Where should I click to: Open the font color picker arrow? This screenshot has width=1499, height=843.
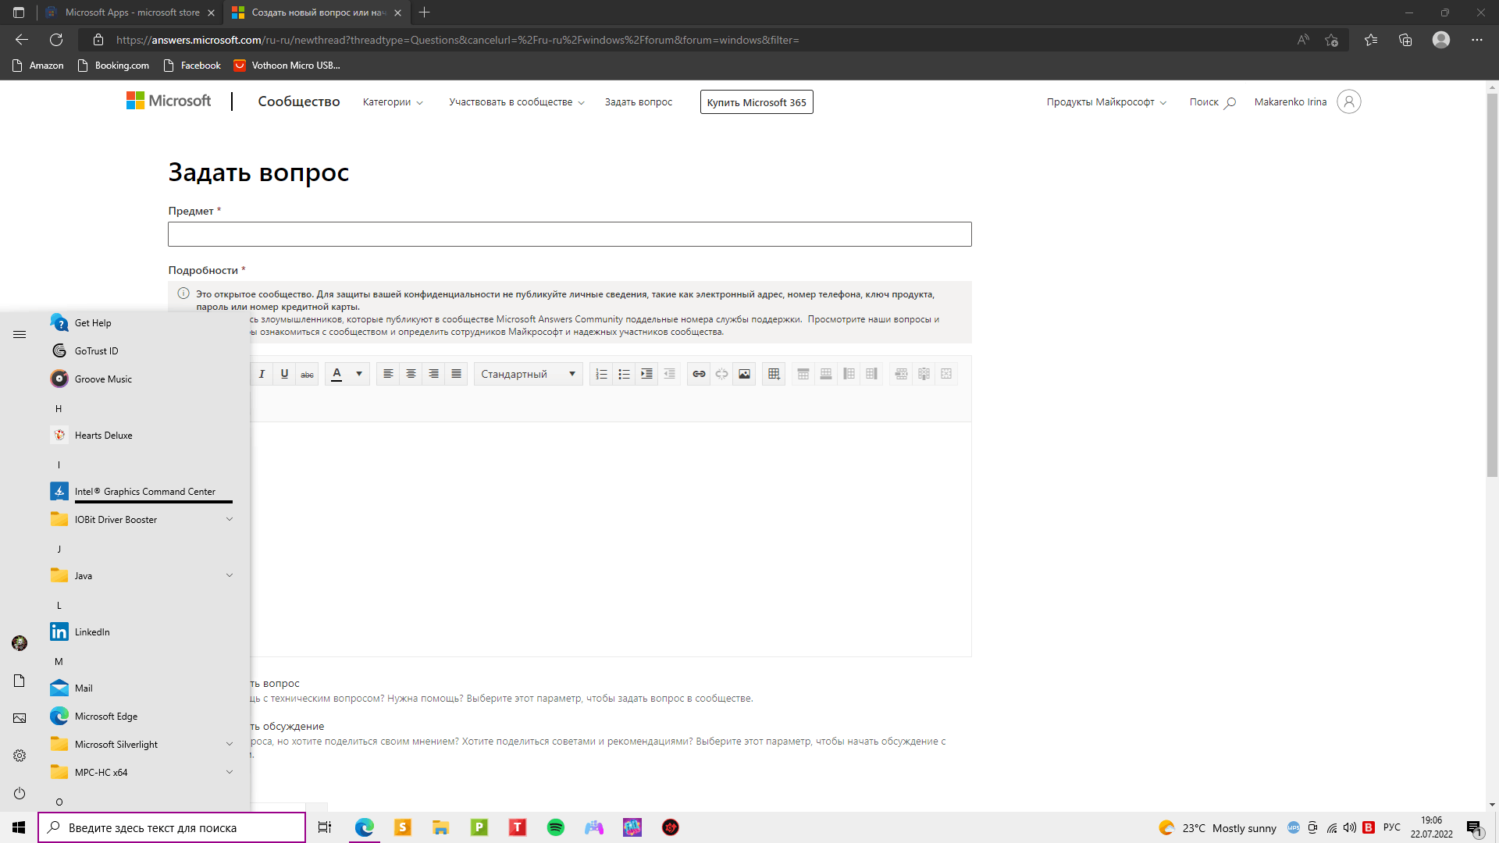pos(359,374)
